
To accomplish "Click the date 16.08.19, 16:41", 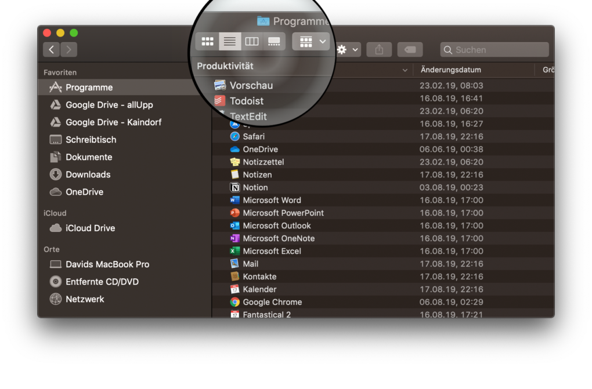I will coord(451,98).
